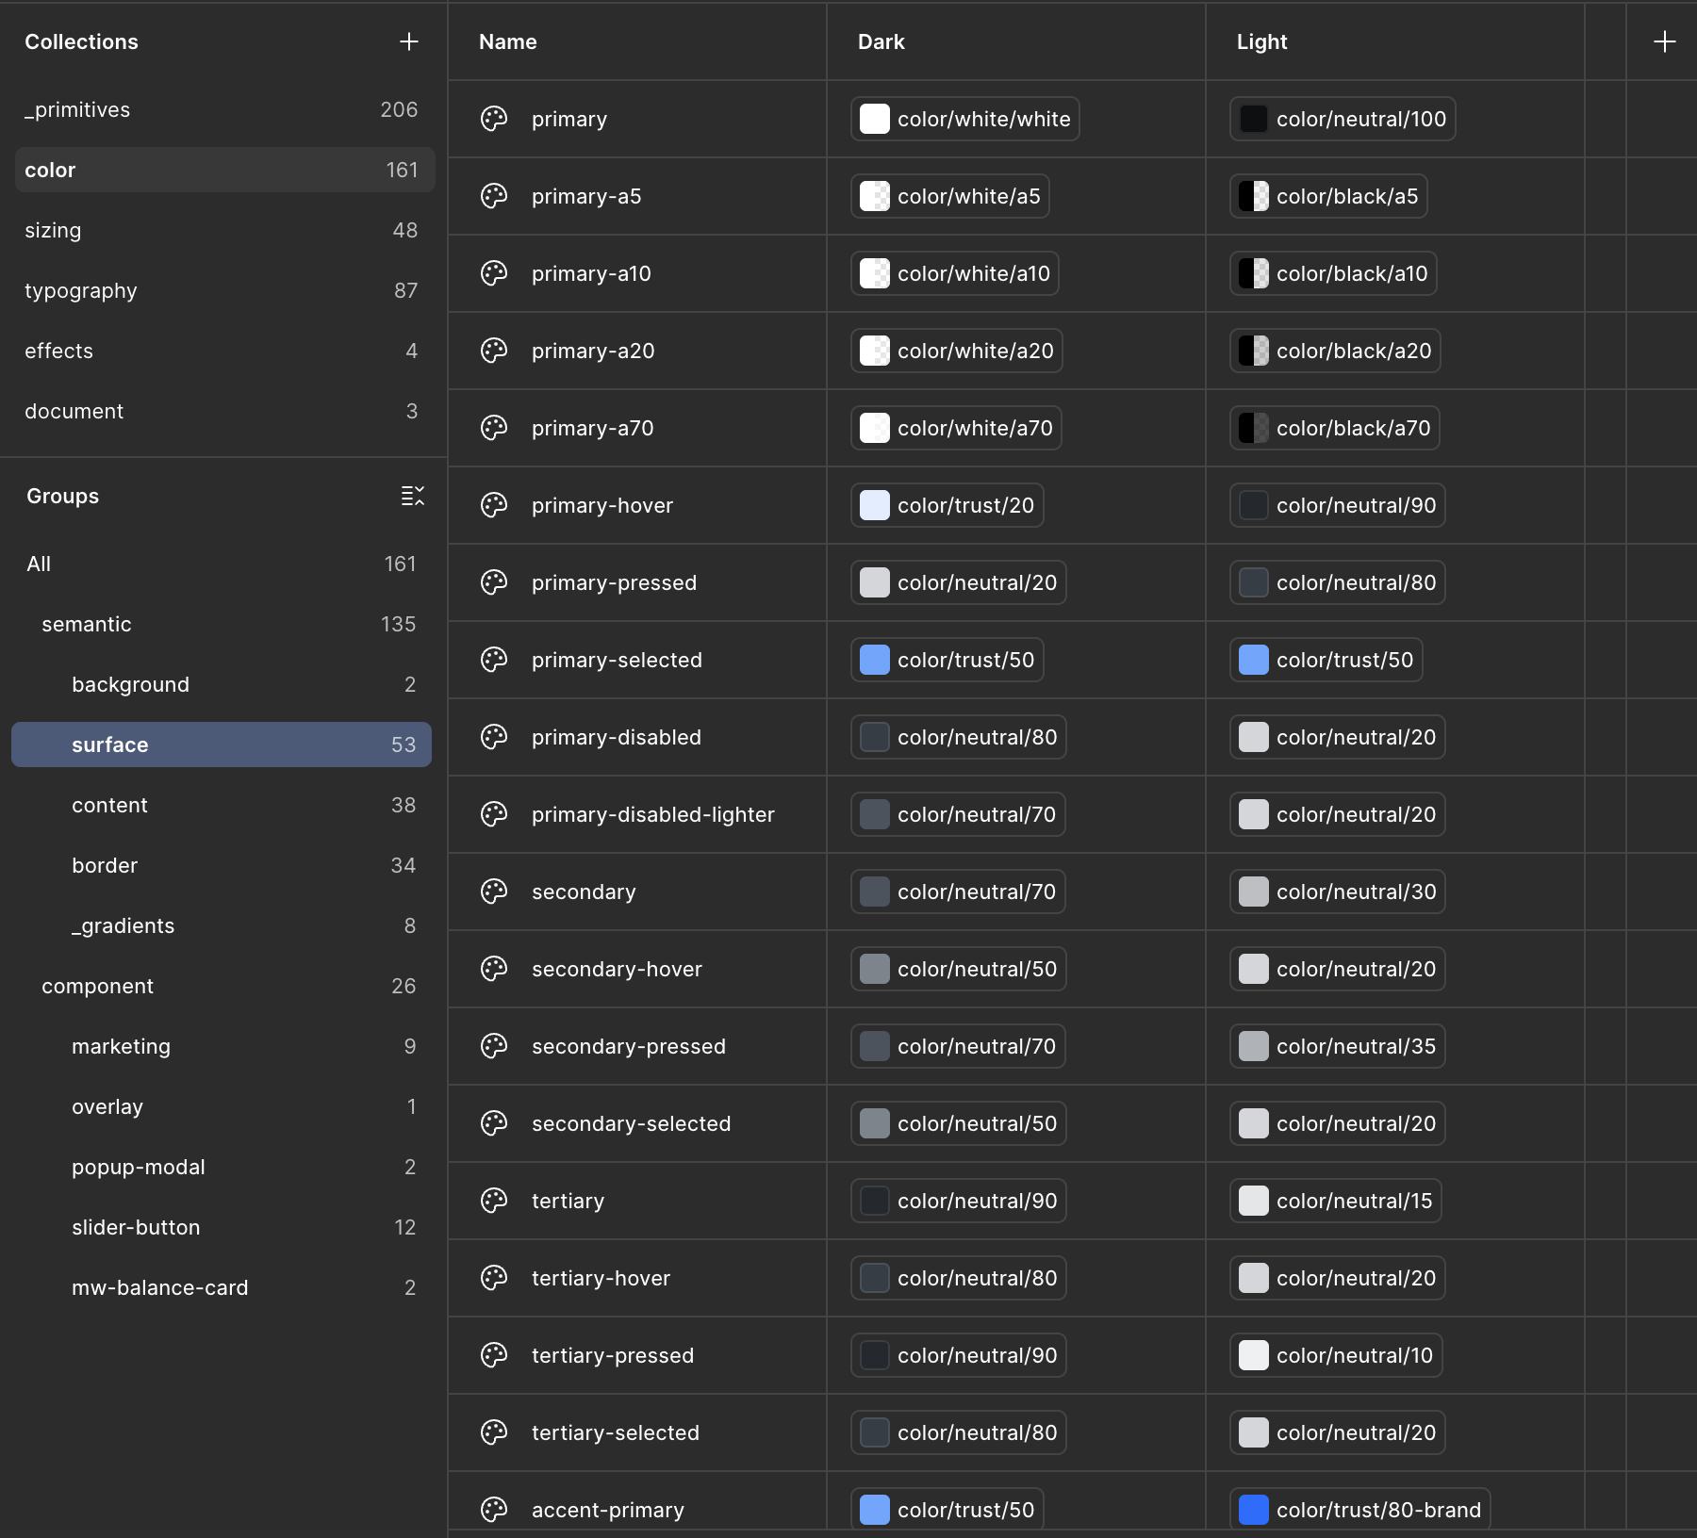
Task: Click the palette icon for tertiary-selected
Action: click(494, 1432)
